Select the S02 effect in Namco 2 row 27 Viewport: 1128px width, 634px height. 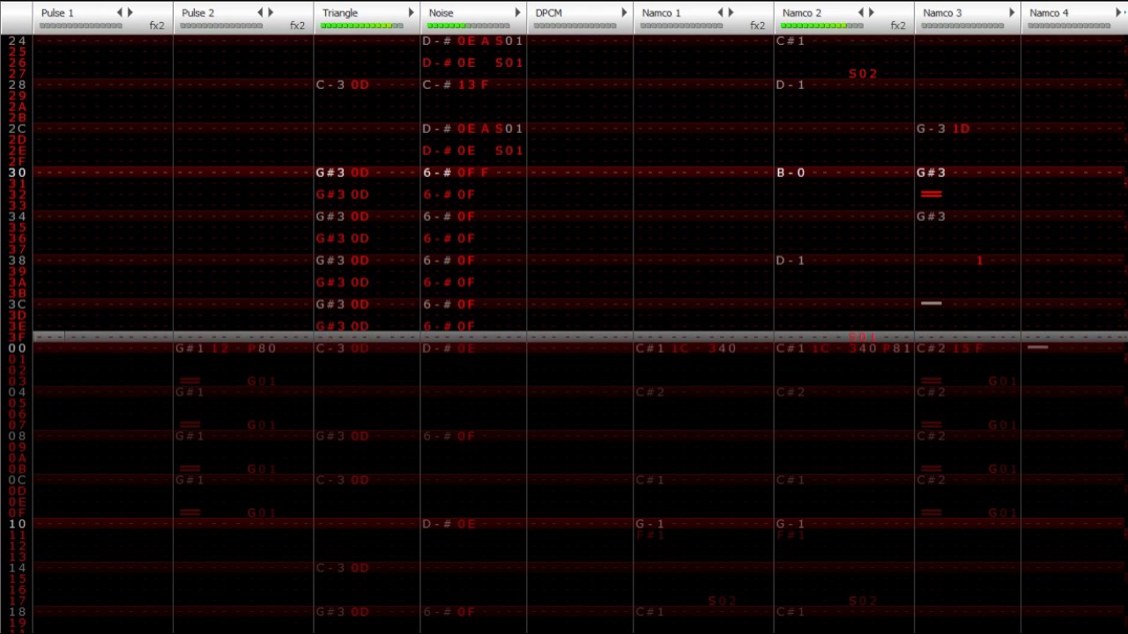point(863,74)
